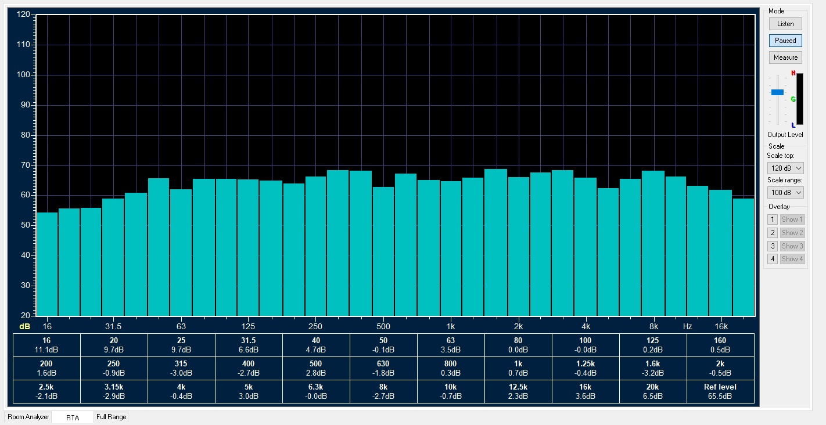Click the 10k cell showing -0.7dB
826x425 pixels.
coord(451,392)
